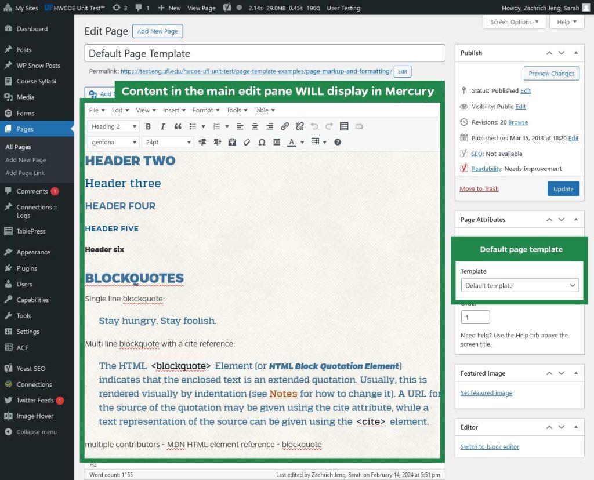Undo the last edit

tap(314, 126)
